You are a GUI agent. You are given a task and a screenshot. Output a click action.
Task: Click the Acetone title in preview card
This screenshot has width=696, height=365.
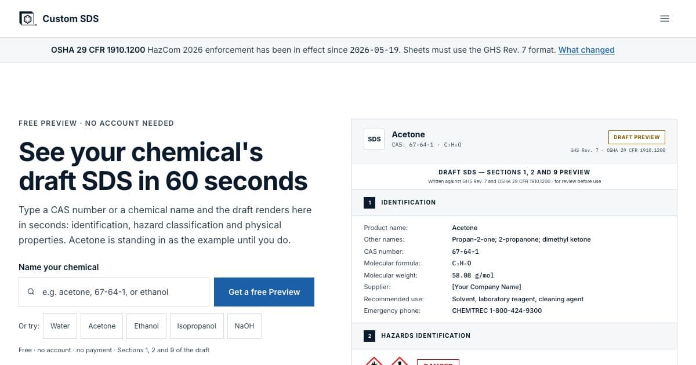[x=408, y=134]
